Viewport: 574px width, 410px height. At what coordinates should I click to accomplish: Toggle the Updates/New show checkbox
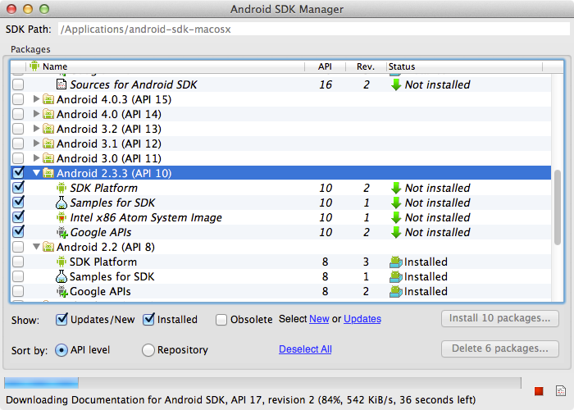(61, 319)
